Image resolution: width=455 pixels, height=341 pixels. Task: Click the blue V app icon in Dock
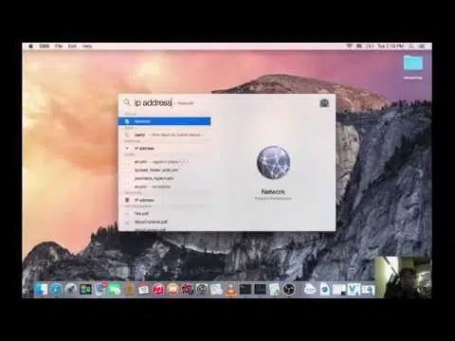tap(354, 289)
